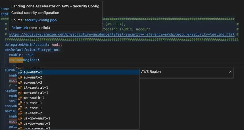Screen dimensions: 244x130
Task: Click the enum icon beside us-gov-west-1
Action: click(20, 123)
